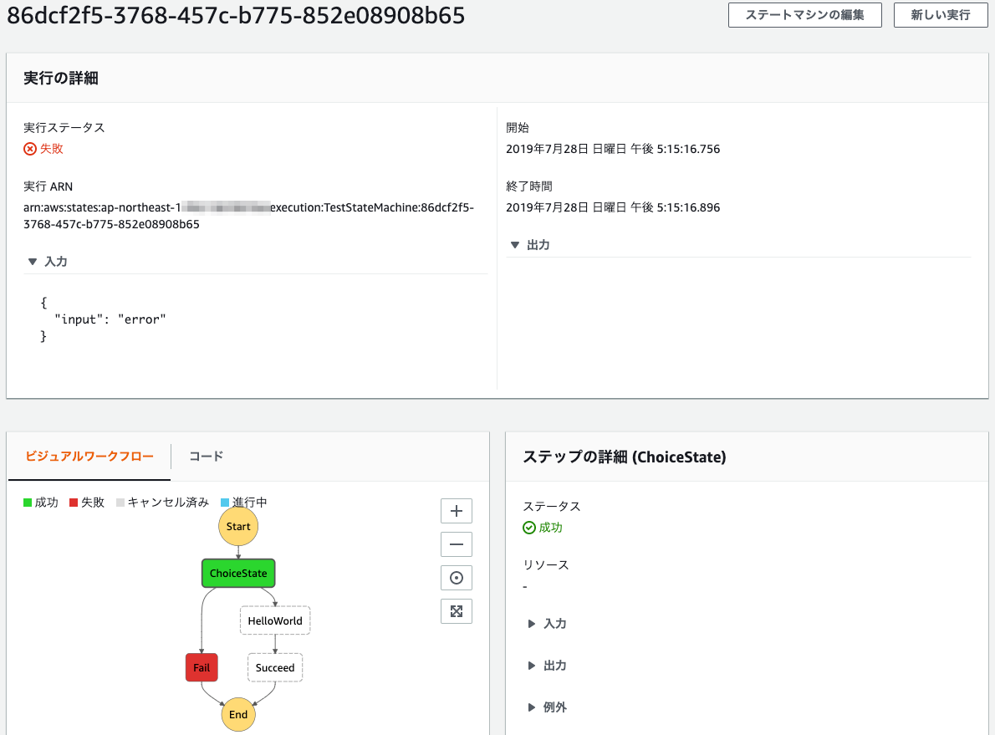Select the Succeed dashed node
The image size is (995, 735).
click(275, 668)
